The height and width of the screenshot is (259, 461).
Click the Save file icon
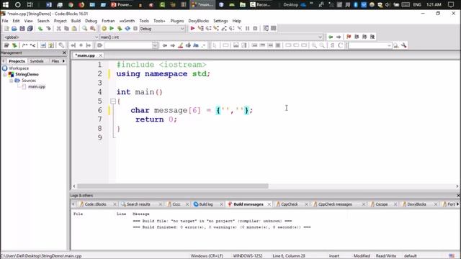click(x=22, y=29)
